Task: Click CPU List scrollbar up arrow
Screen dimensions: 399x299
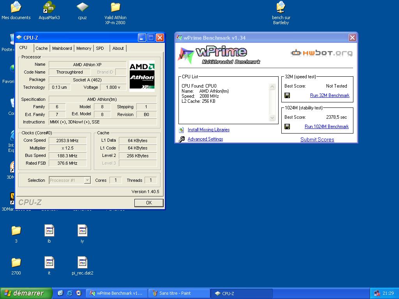Action: pyautogui.click(x=272, y=87)
